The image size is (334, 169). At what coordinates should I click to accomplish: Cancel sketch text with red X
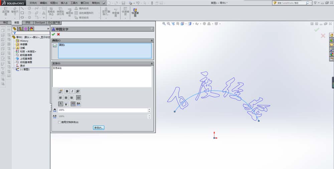point(58,34)
